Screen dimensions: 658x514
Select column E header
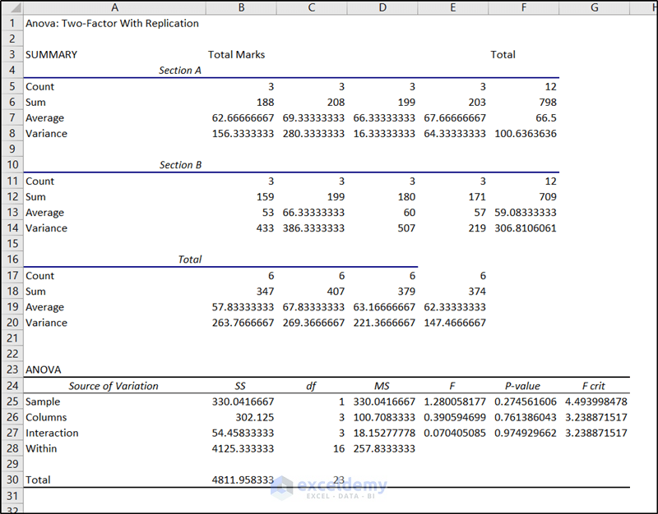(x=453, y=7)
